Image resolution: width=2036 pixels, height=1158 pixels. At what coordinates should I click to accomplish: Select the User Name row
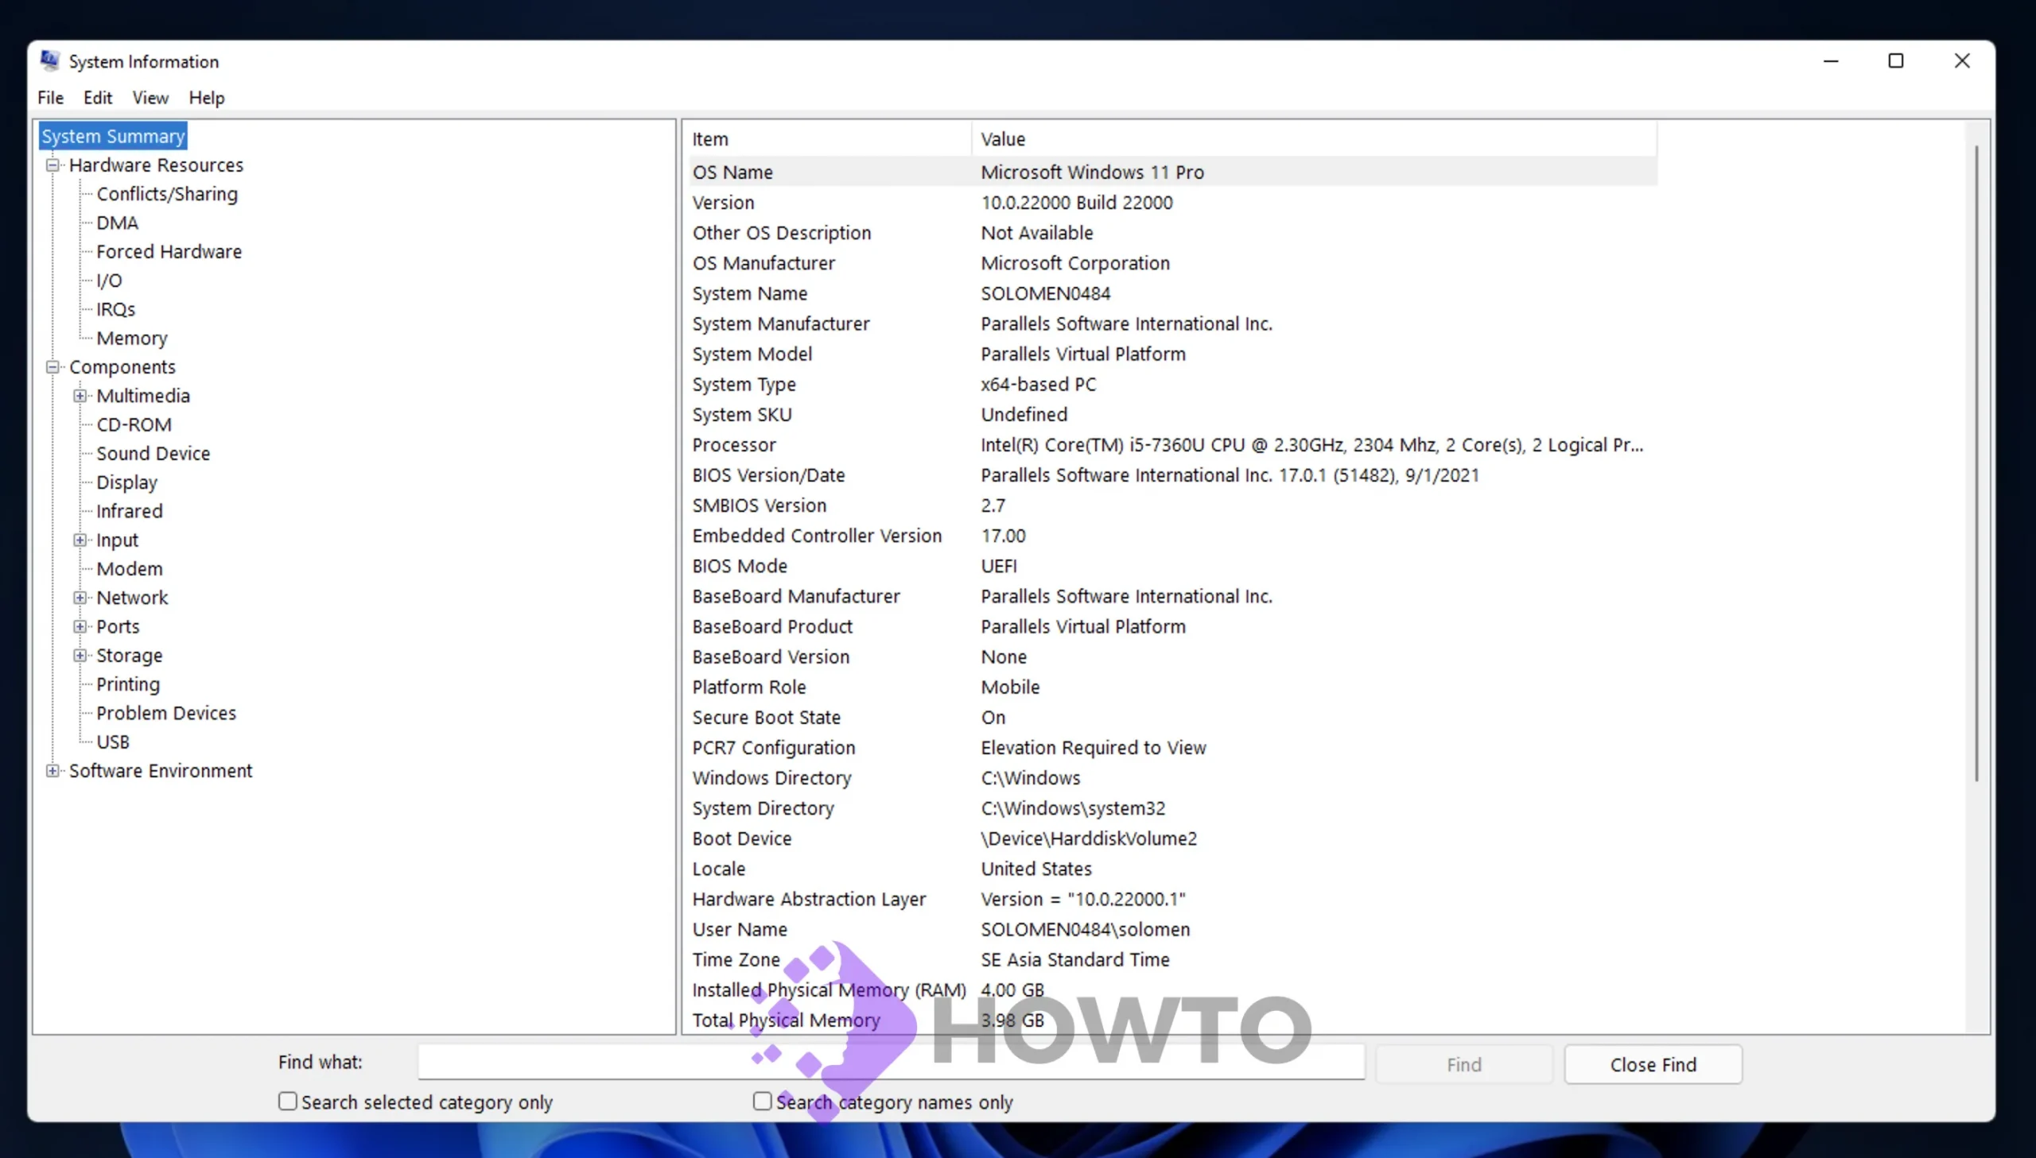1173,929
